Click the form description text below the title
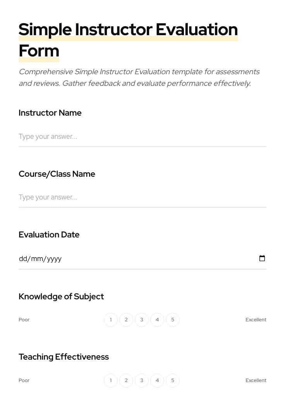Image resolution: width=285 pixels, height=396 pixels. 139,77
